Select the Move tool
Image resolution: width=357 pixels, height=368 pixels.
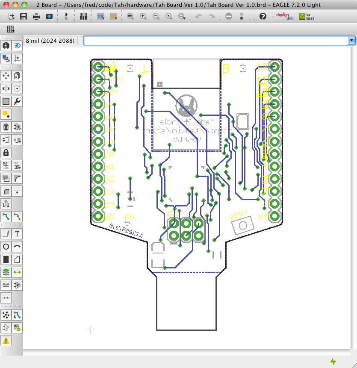[5, 76]
